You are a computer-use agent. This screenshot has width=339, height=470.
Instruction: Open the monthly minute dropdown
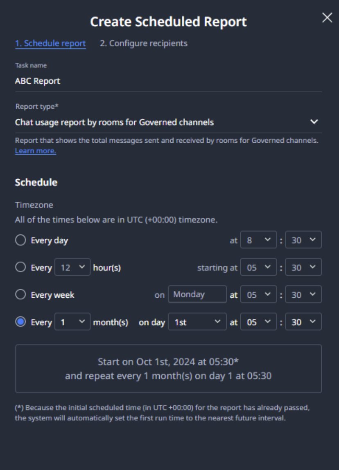pos(303,322)
